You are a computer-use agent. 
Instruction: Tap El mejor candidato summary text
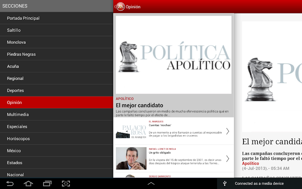point(172,113)
